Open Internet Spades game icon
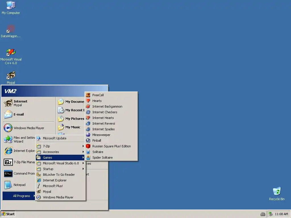This screenshot has height=218, width=291. (x=88, y=129)
